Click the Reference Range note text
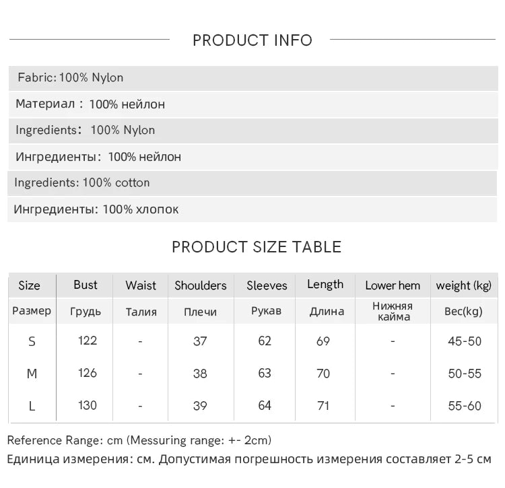 [x=139, y=440]
